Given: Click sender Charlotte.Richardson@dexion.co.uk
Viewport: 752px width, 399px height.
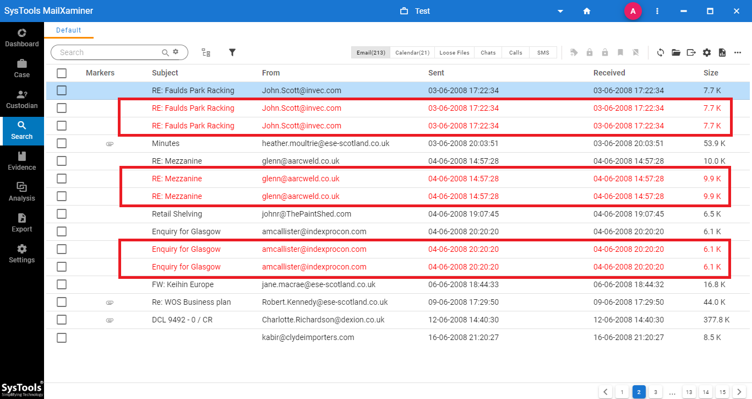Looking at the screenshot, I should [323, 320].
